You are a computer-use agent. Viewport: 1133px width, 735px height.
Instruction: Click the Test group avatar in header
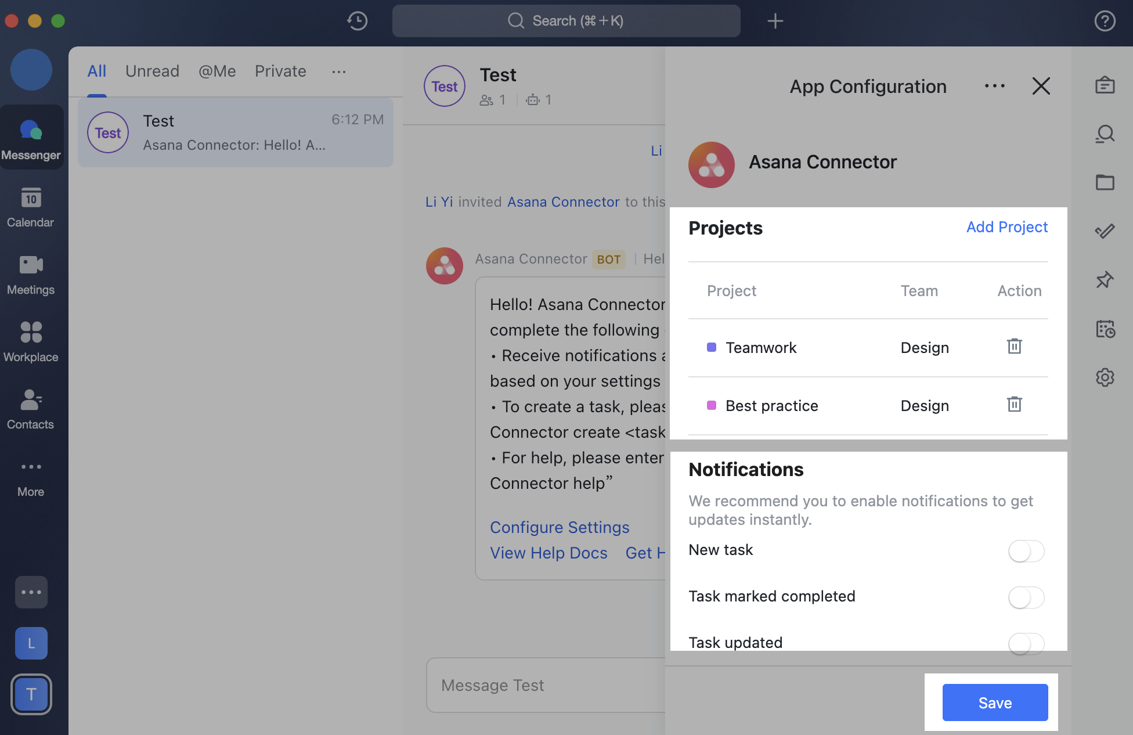tap(445, 86)
